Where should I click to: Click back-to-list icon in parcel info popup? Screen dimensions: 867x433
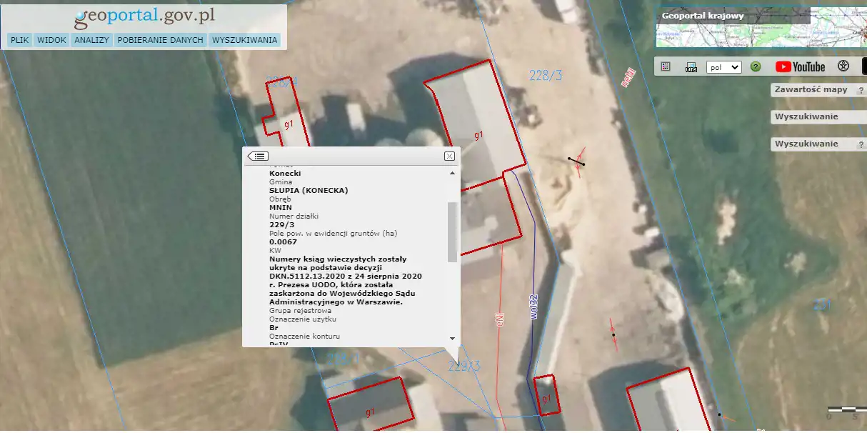point(259,156)
